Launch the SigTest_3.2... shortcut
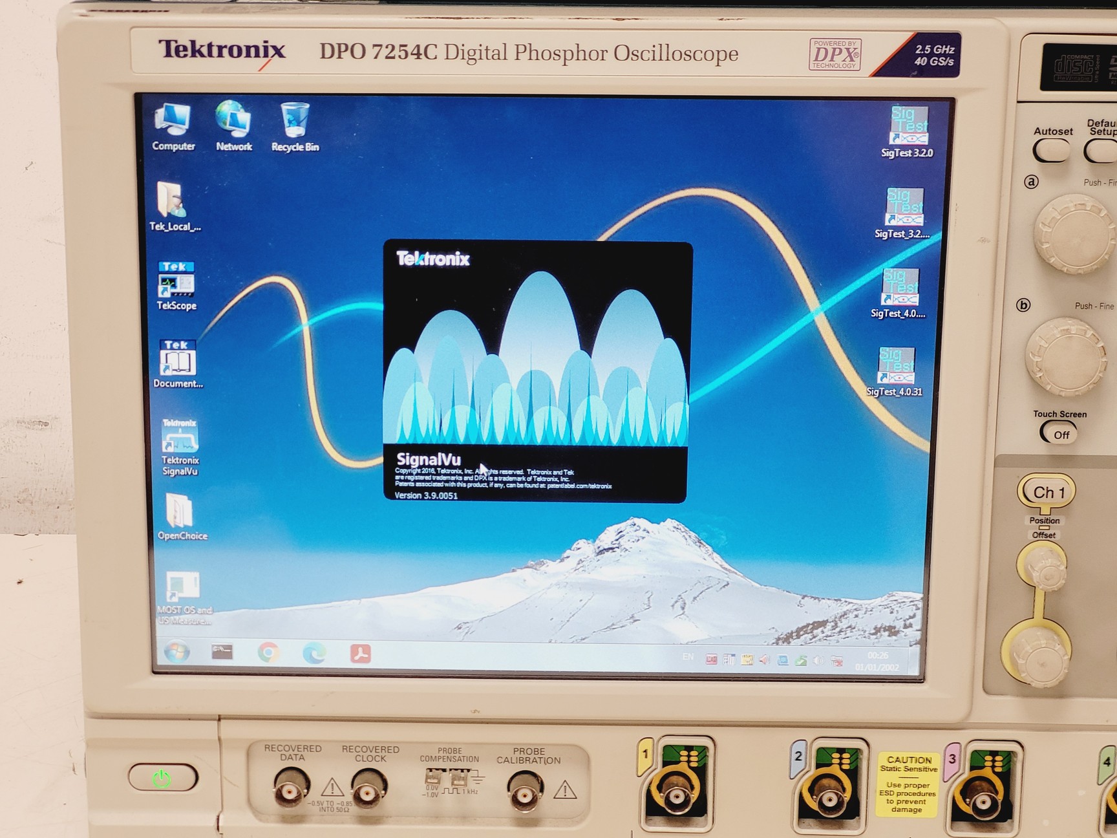The height and width of the screenshot is (838, 1117). 902,213
